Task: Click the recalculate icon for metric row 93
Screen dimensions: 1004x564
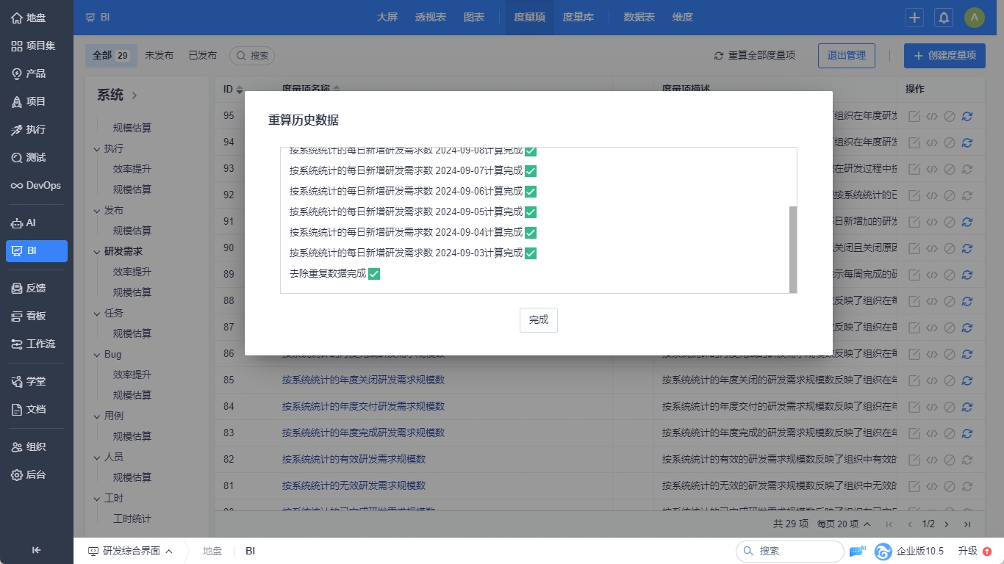Action: tap(967, 169)
